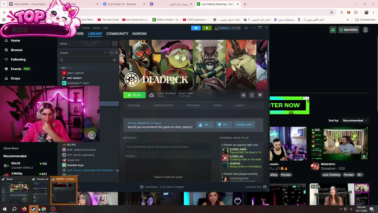Select ARC Raiders in the games list

(74, 78)
